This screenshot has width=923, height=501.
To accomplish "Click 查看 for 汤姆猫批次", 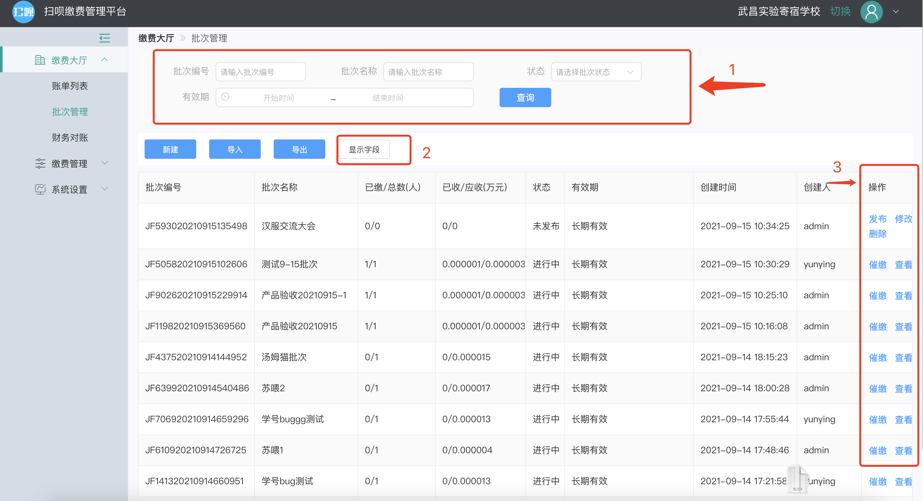I will [x=904, y=358].
